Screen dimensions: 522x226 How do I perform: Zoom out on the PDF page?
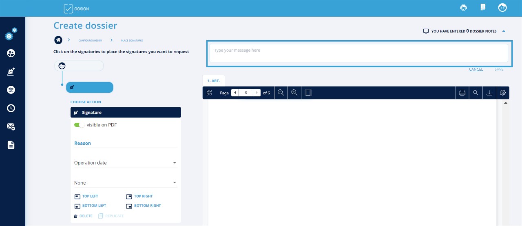point(281,93)
